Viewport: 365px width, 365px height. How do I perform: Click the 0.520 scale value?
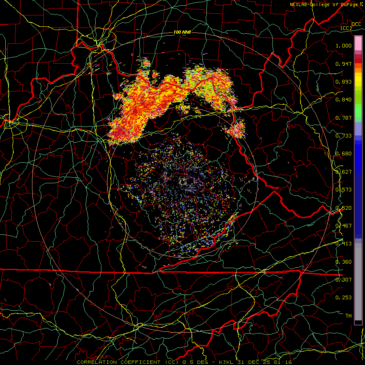pos(344,208)
